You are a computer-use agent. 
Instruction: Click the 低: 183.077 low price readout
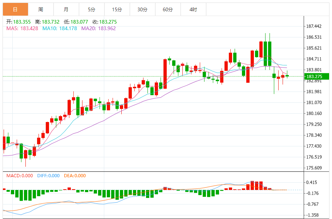[x=76, y=22]
